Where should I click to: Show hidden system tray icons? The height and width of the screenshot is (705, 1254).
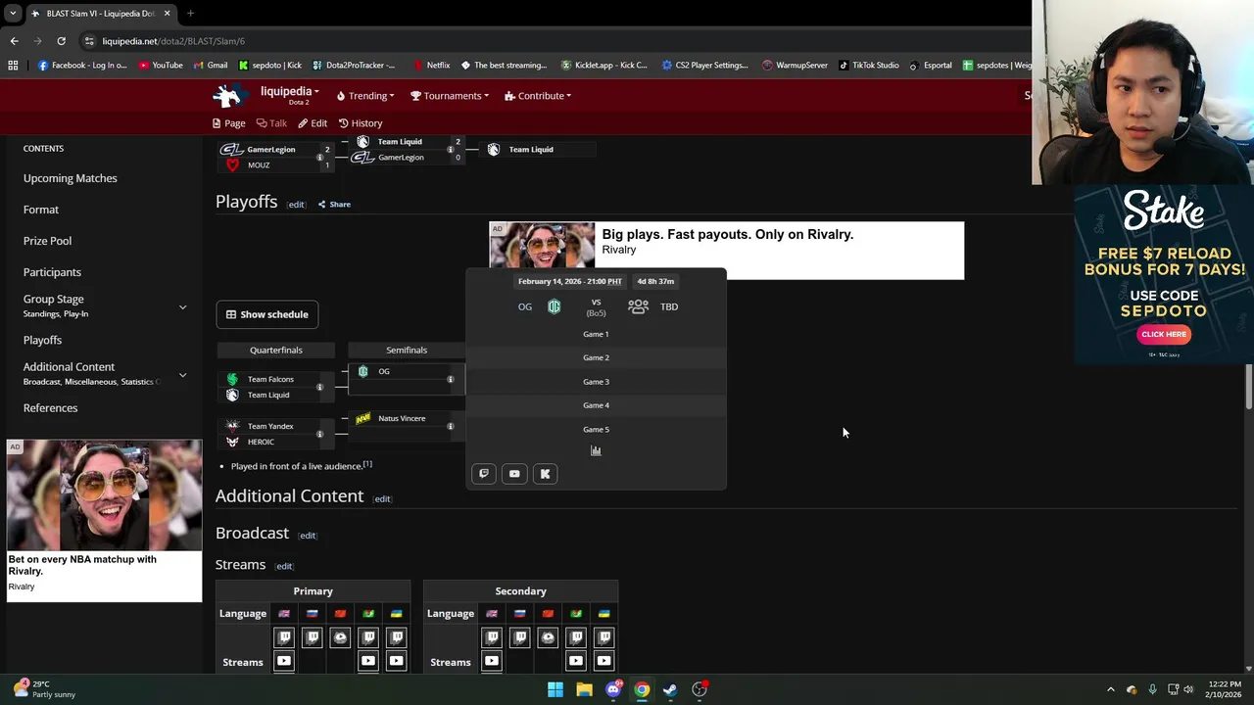click(1110, 689)
